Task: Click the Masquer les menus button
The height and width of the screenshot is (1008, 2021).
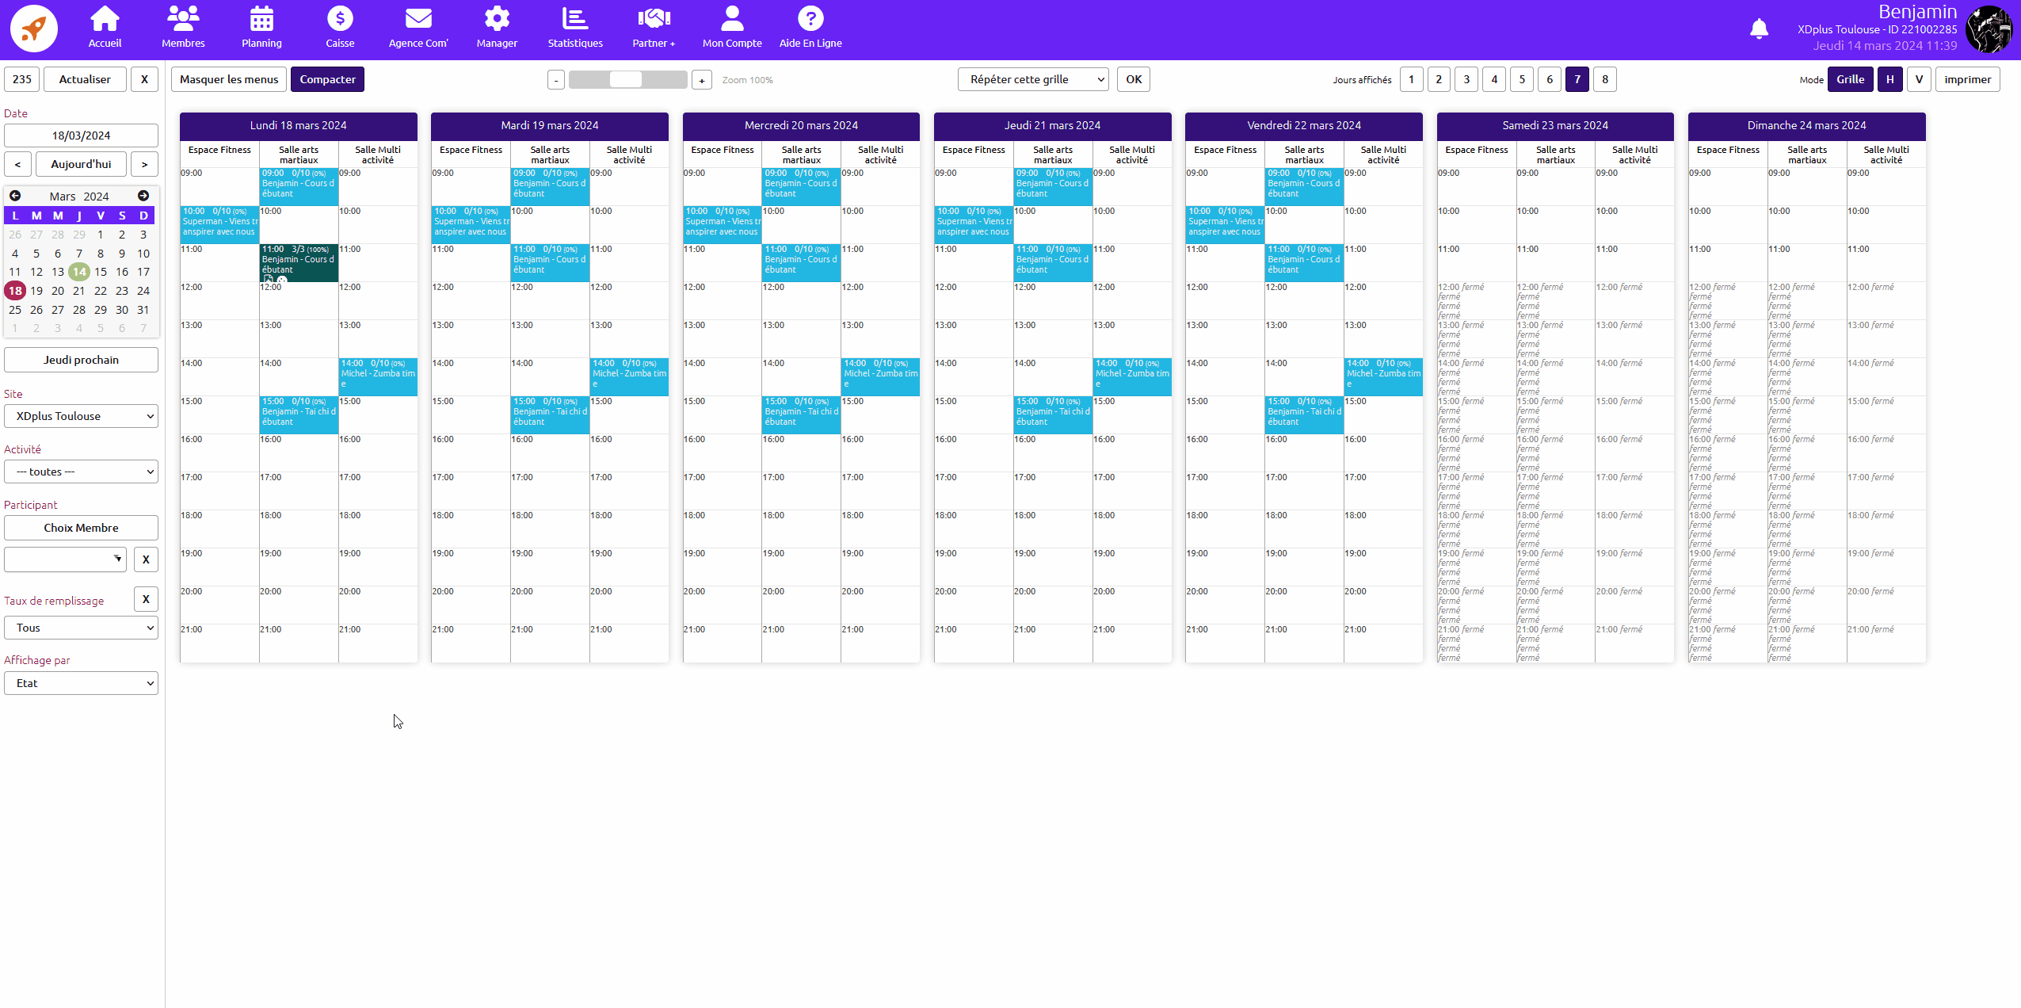Action: [x=229, y=79]
